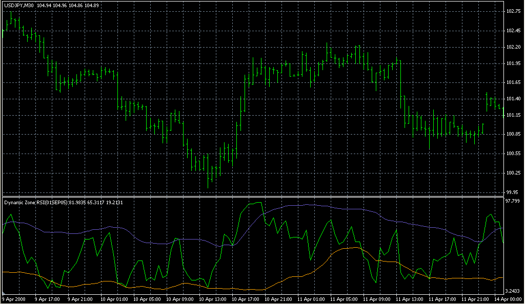
Task: Click the 99.95 price at scale bottom
Action: [x=513, y=192]
